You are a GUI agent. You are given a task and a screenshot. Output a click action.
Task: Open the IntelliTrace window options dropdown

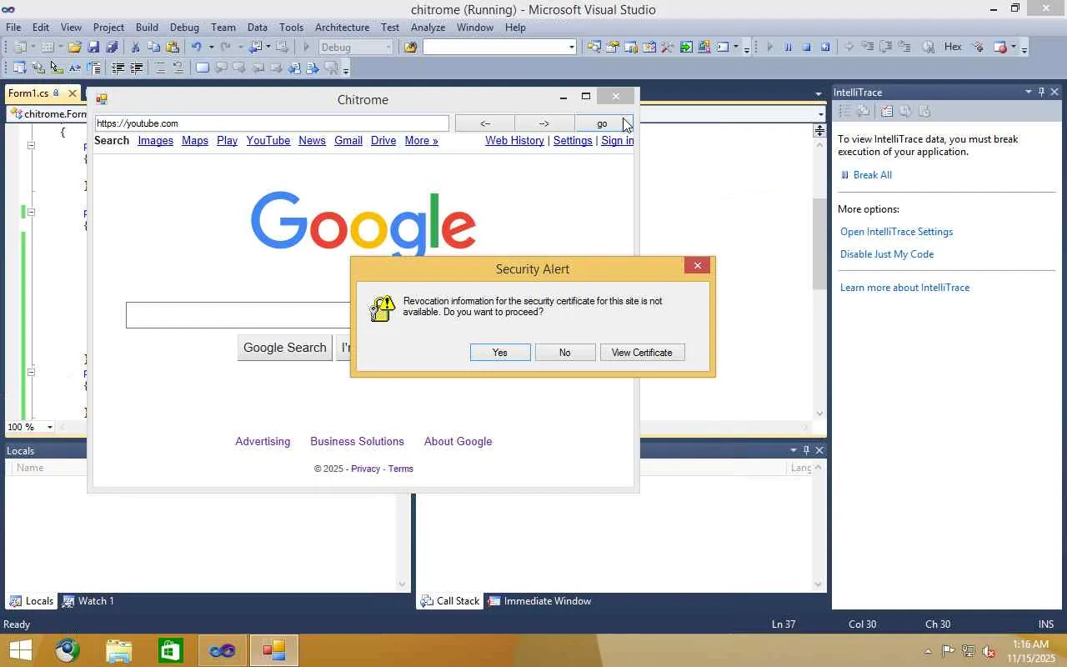[1028, 93]
